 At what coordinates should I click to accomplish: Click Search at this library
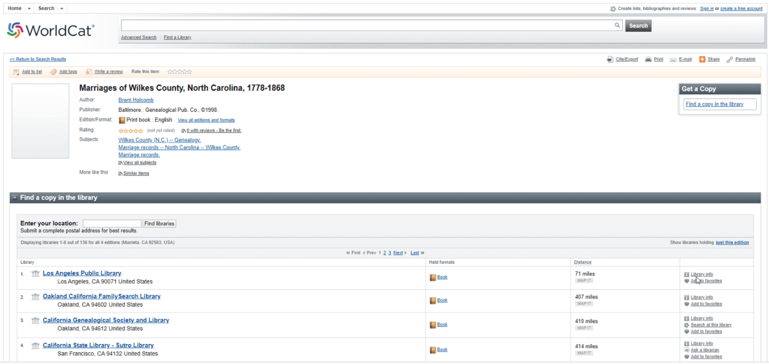tap(711, 325)
